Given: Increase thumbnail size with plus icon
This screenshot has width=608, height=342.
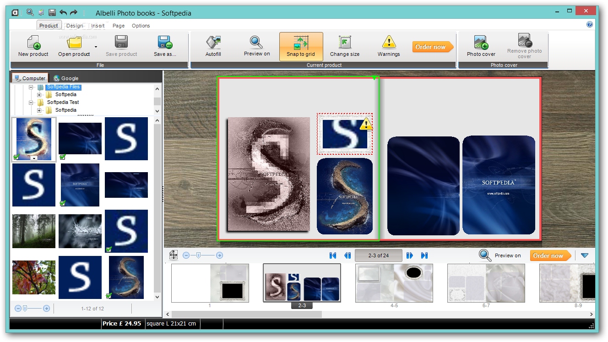Looking at the screenshot, I should click(x=46, y=309).
